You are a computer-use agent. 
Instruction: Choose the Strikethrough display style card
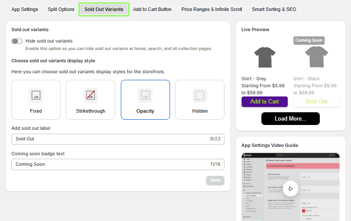coord(90,100)
